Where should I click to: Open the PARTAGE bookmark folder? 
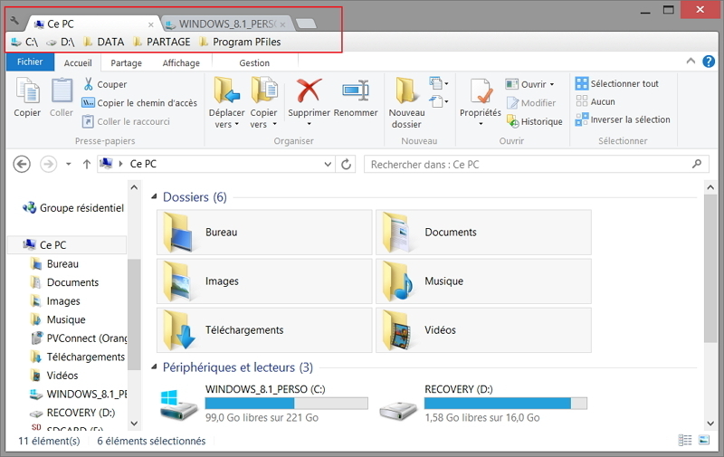pyautogui.click(x=162, y=42)
